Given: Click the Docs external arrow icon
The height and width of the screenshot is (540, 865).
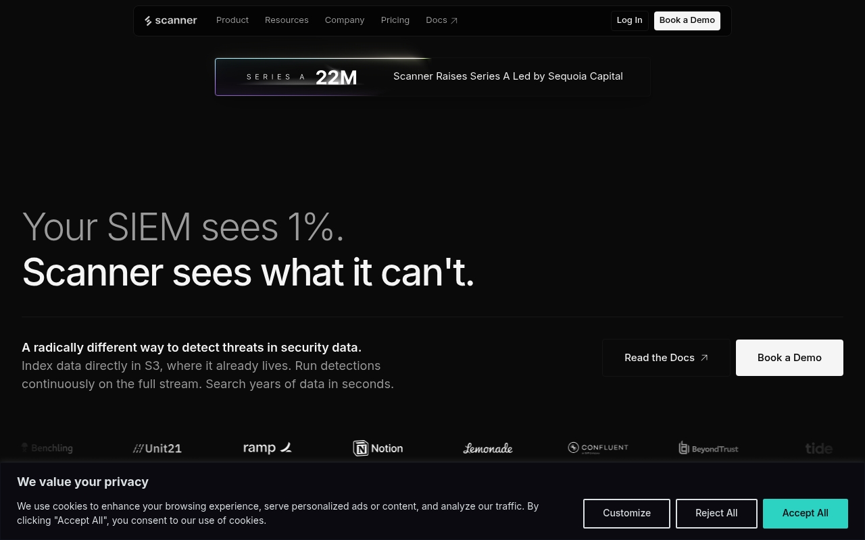Looking at the screenshot, I should click(x=454, y=21).
